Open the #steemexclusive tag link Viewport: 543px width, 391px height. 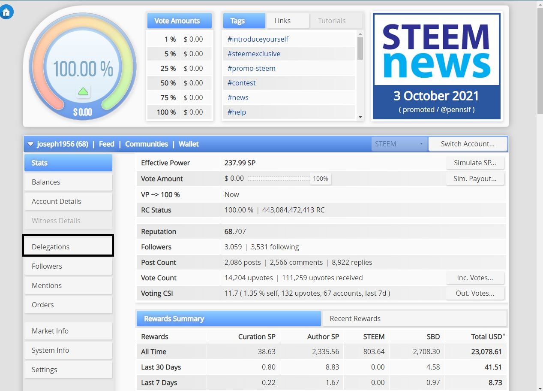coord(254,54)
